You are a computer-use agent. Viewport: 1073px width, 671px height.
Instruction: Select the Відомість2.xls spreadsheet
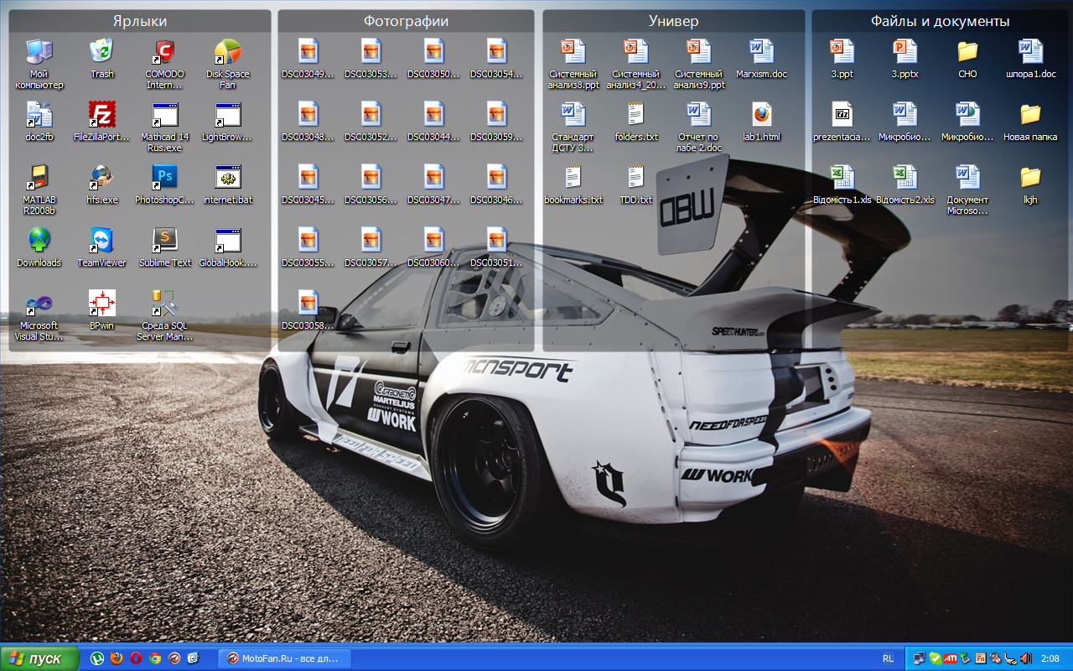click(x=905, y=178)
